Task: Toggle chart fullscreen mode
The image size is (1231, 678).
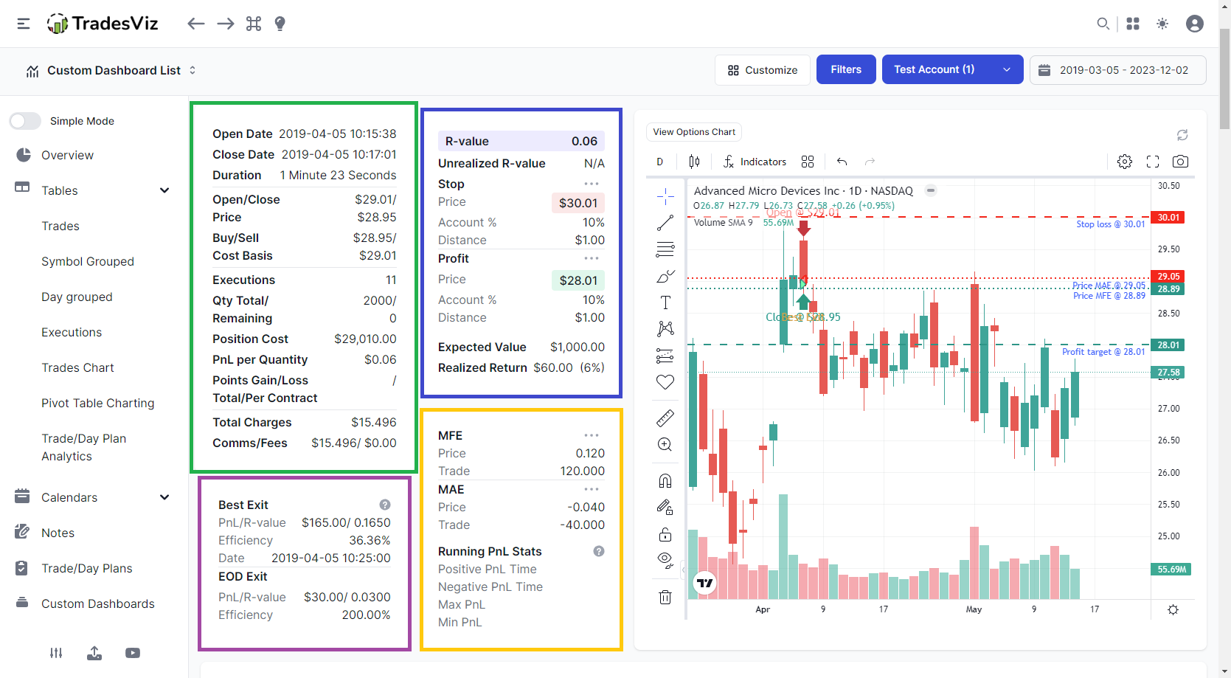Action: pyautogui.click(x=1153, y=162)
